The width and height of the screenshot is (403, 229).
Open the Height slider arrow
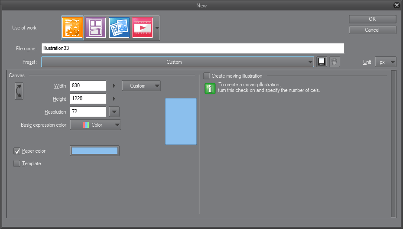114,98
